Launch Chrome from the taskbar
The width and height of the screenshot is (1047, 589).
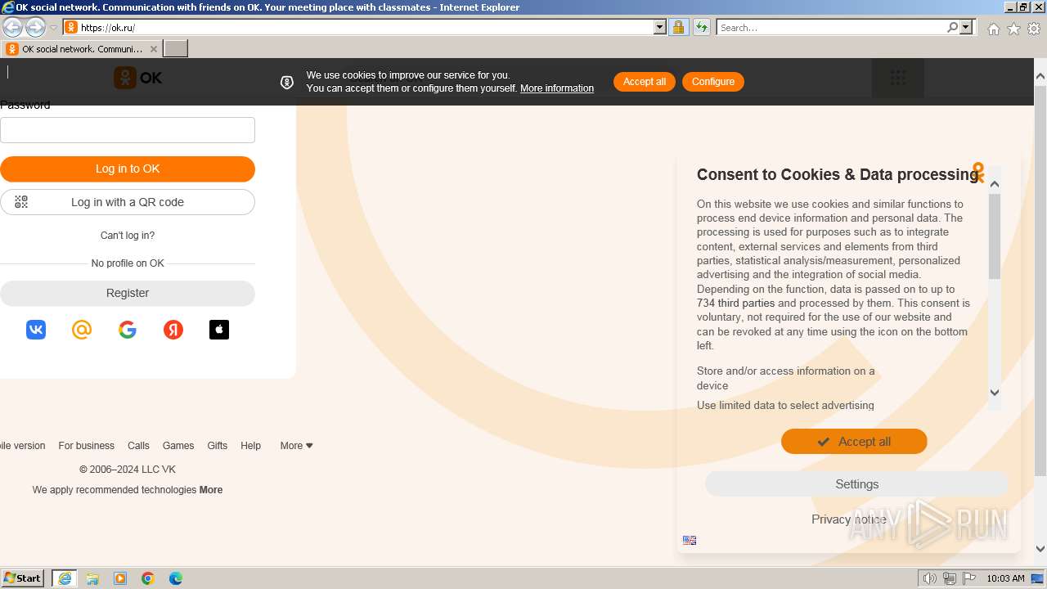click(148, 578)
